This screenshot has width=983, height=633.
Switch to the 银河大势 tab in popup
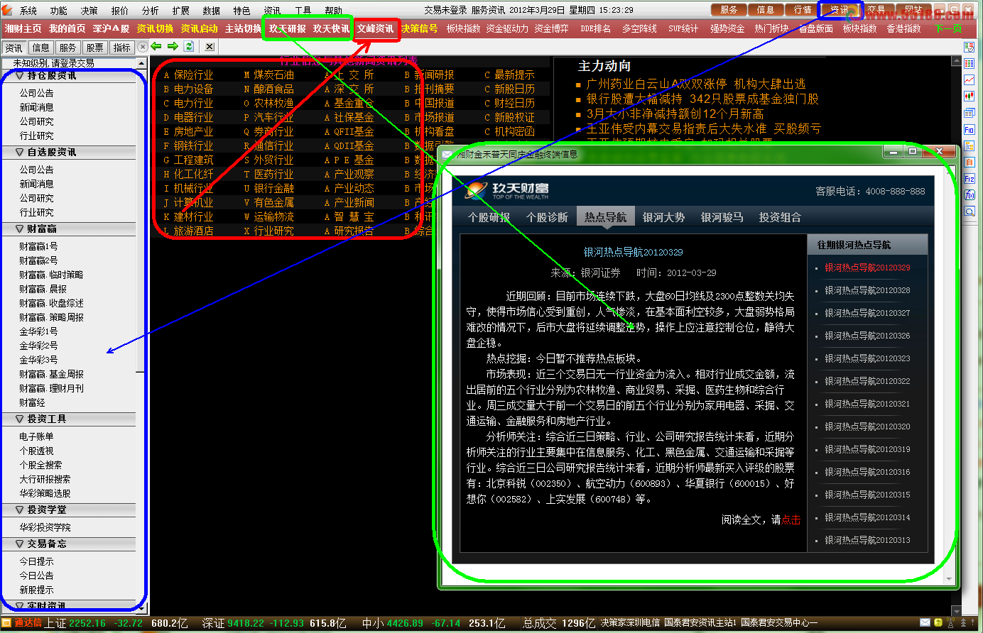tap(663, 217)
